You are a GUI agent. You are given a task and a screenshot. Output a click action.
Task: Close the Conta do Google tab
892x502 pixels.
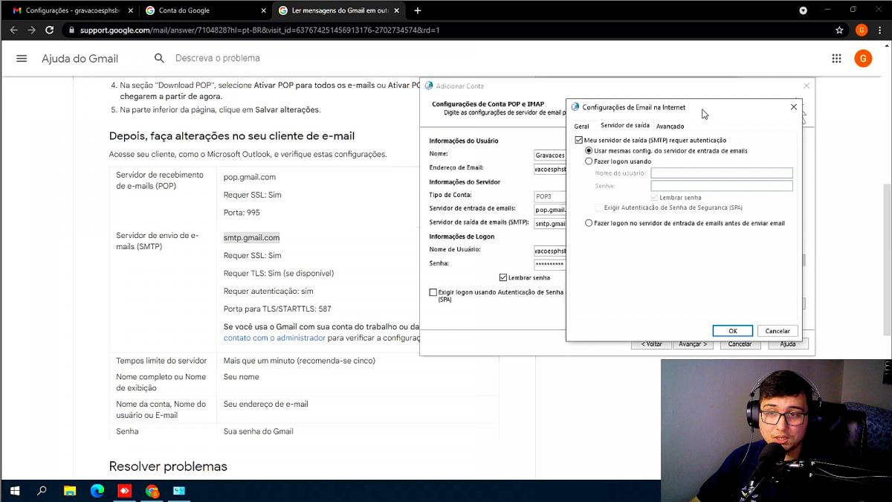(x=263, y=10)
